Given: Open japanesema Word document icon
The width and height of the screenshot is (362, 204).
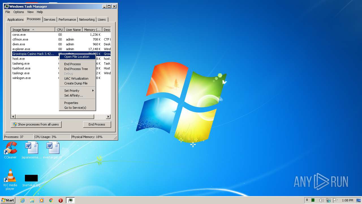Looking at the screenshot, I should tap(32, 150).
